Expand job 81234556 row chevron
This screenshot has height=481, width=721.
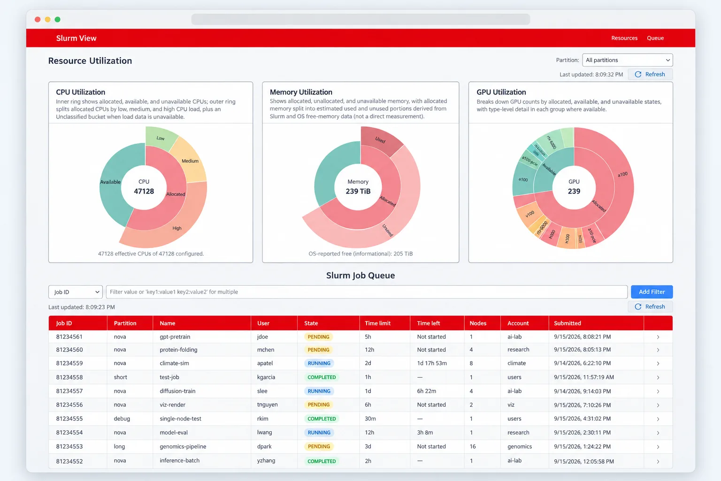pos(658,405)
